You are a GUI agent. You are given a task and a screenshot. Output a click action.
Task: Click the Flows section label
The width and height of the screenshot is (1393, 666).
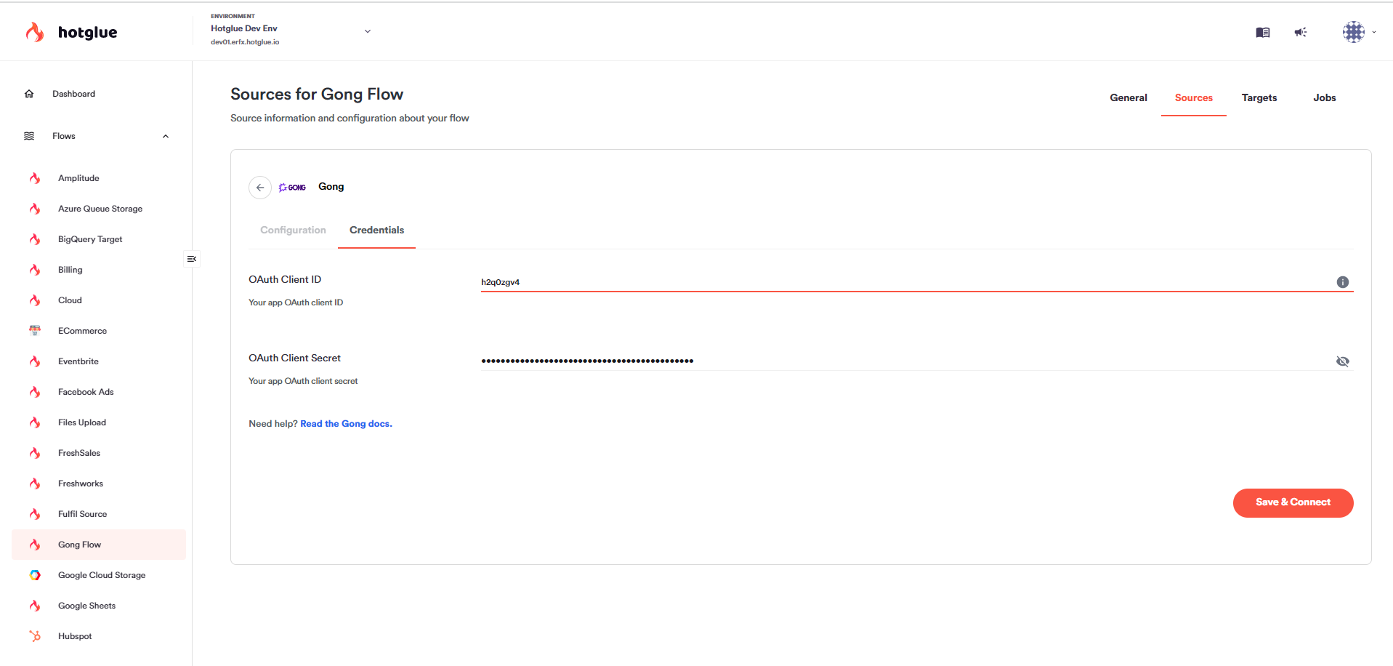[64, 136]
